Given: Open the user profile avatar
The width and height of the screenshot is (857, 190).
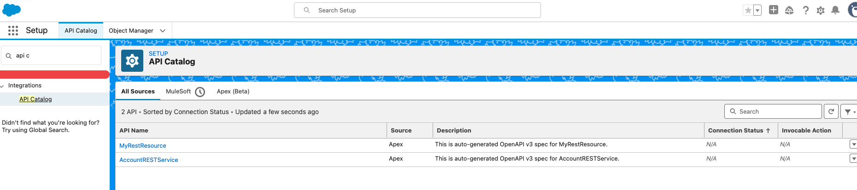Looking at the screenshot, I should click(x=852, y=10).
